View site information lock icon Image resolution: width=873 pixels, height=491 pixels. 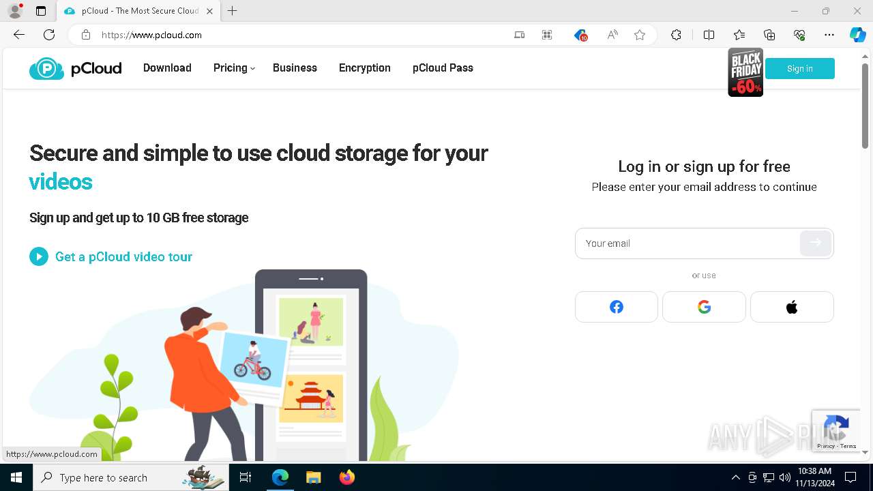click(85, 35)
